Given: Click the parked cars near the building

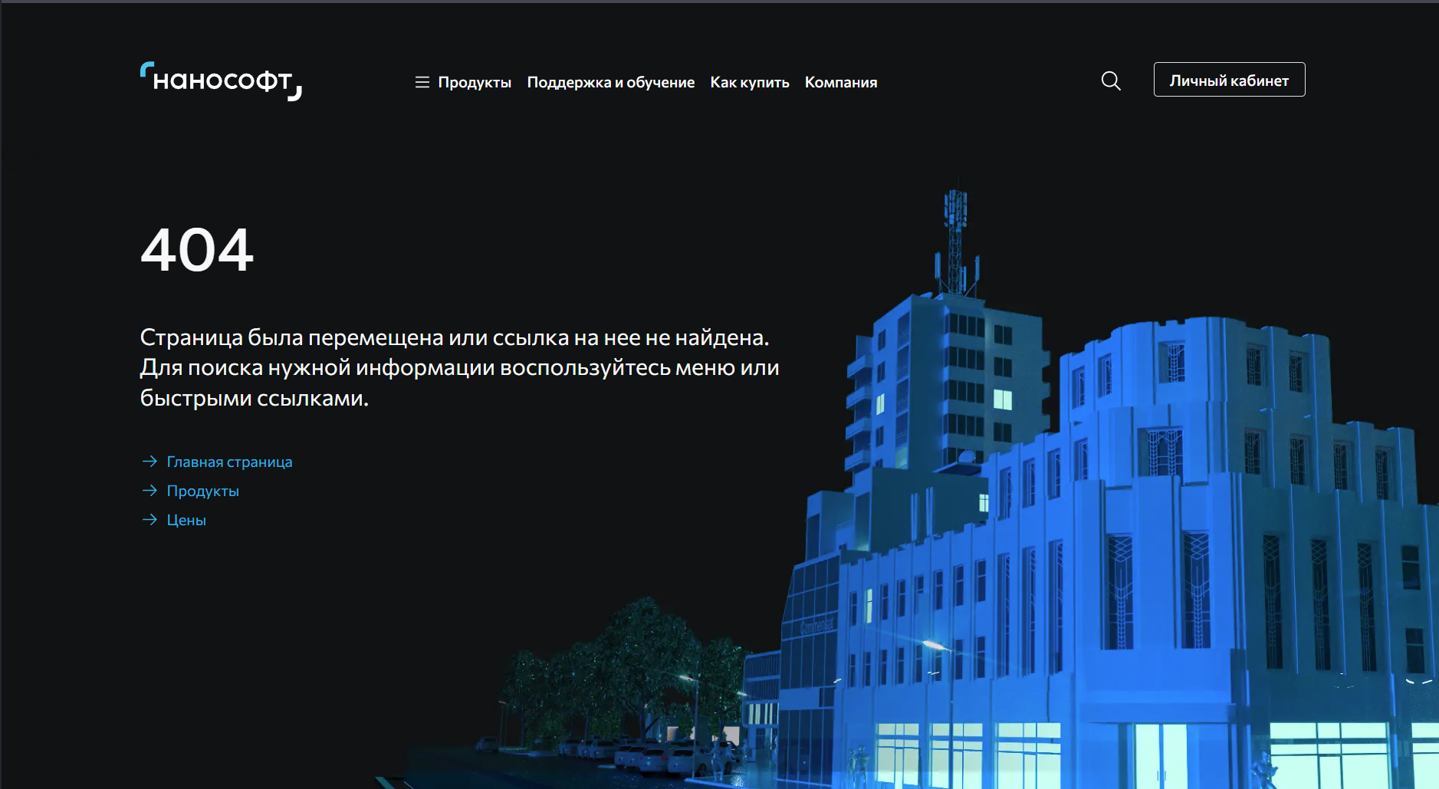Looking at the screenshot, I should [659, 755].
